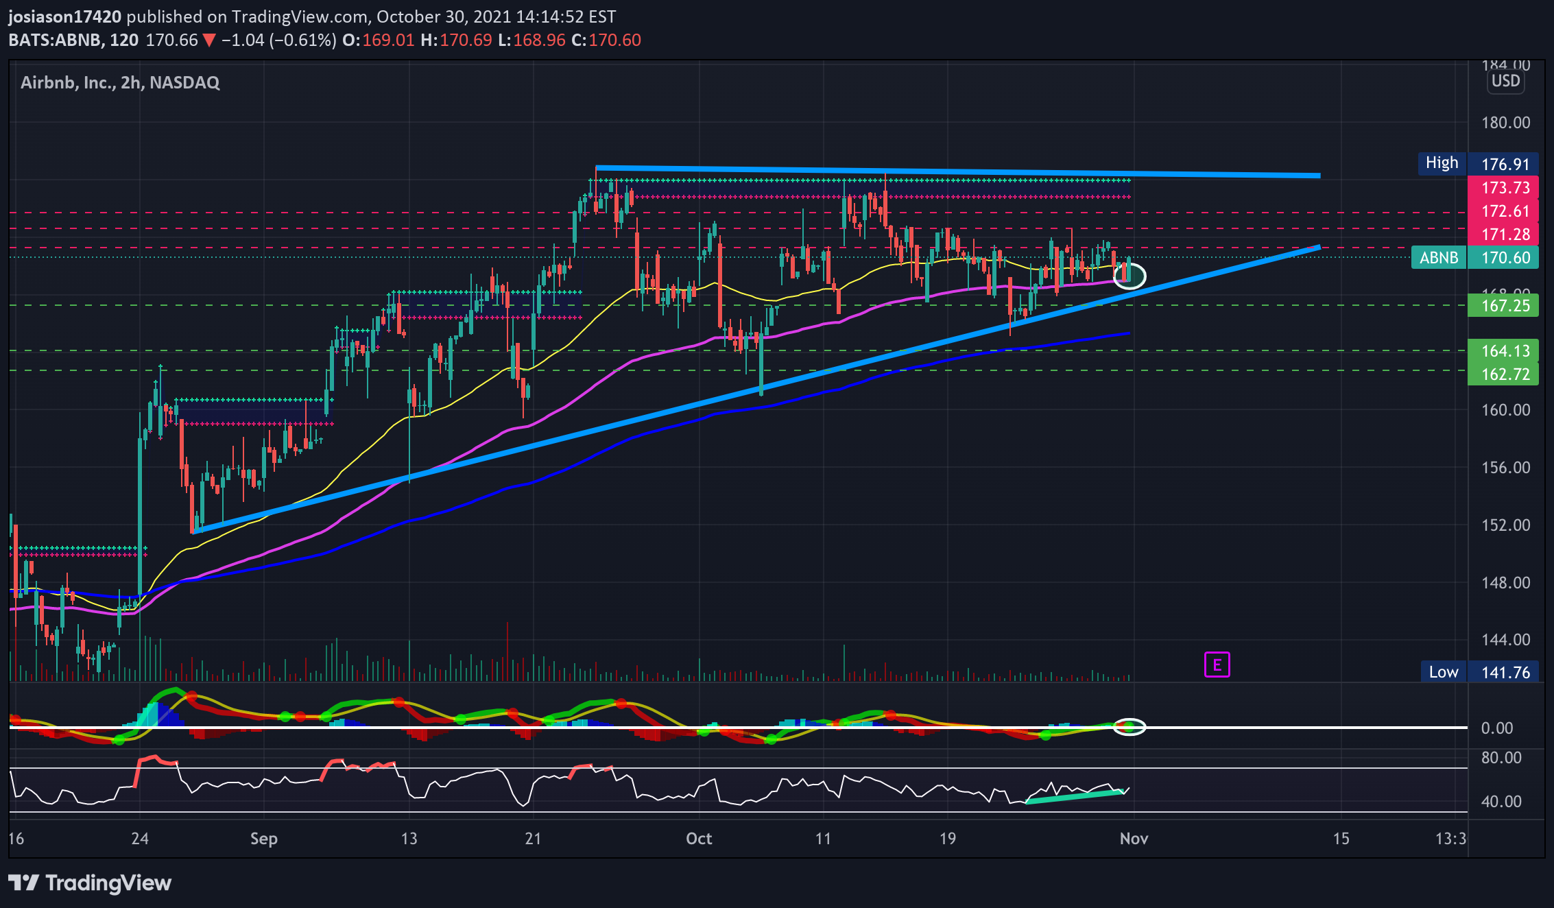Click the 'Sep' date label on time axis
The height and width of the screenshot is (908, 1554).
coord(263,838)
